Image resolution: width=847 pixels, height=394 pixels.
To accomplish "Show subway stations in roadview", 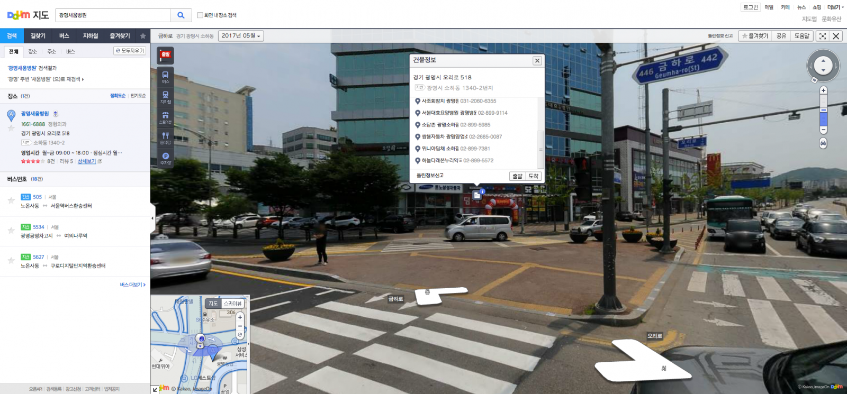I will coord(166,97).
